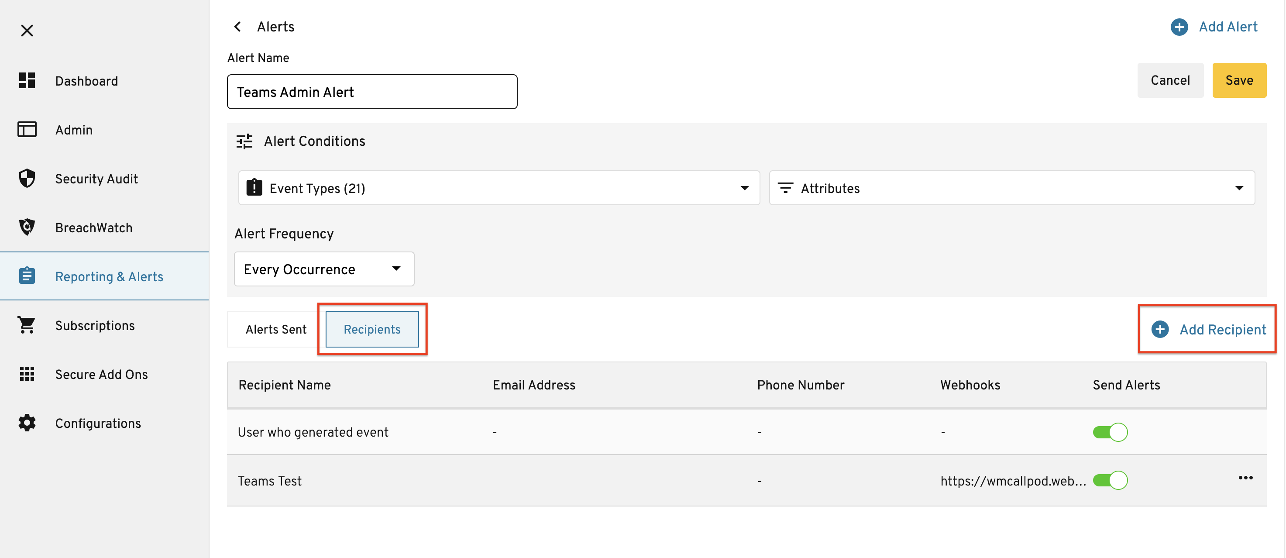Click the Attributes filter icon

point(785,188)
